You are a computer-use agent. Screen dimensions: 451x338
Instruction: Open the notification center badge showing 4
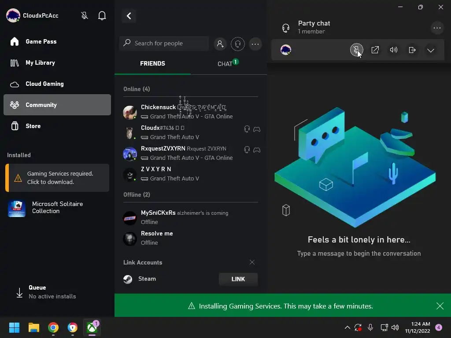point(439,327)
